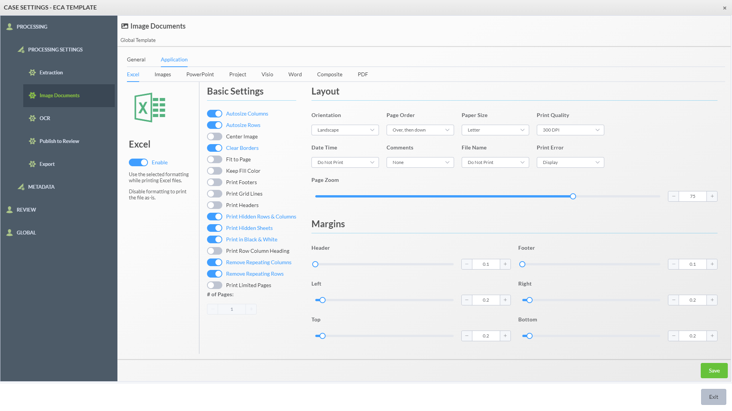Open Publish to Review settings icon

click(32, 141)
